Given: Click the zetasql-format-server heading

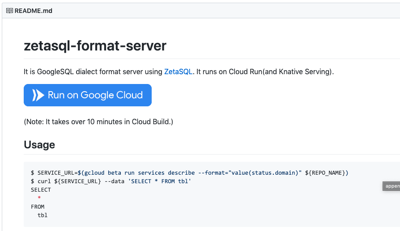Looking at the screenshot, I should point(95,46).
